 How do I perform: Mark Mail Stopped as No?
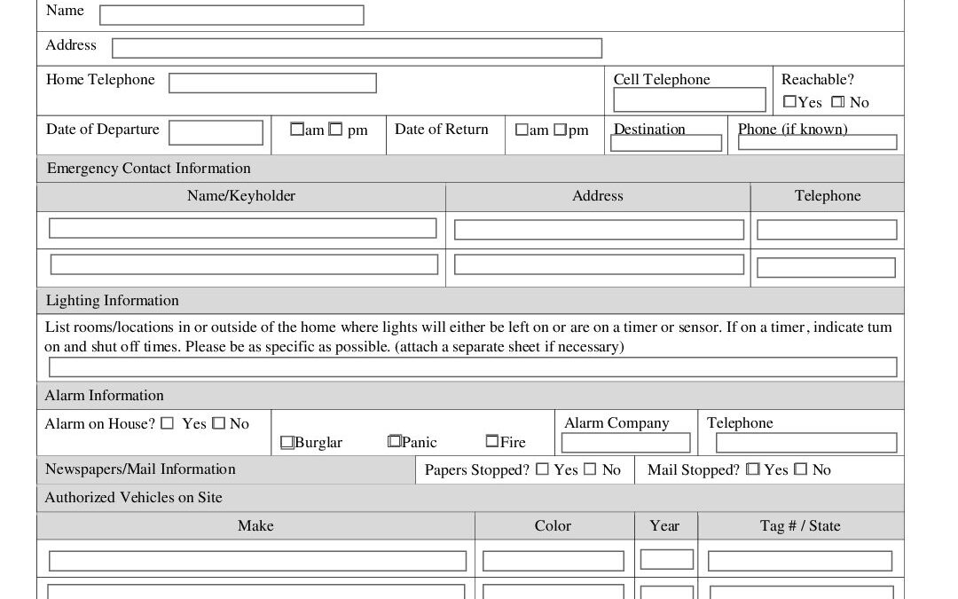[x=801, y=469]
